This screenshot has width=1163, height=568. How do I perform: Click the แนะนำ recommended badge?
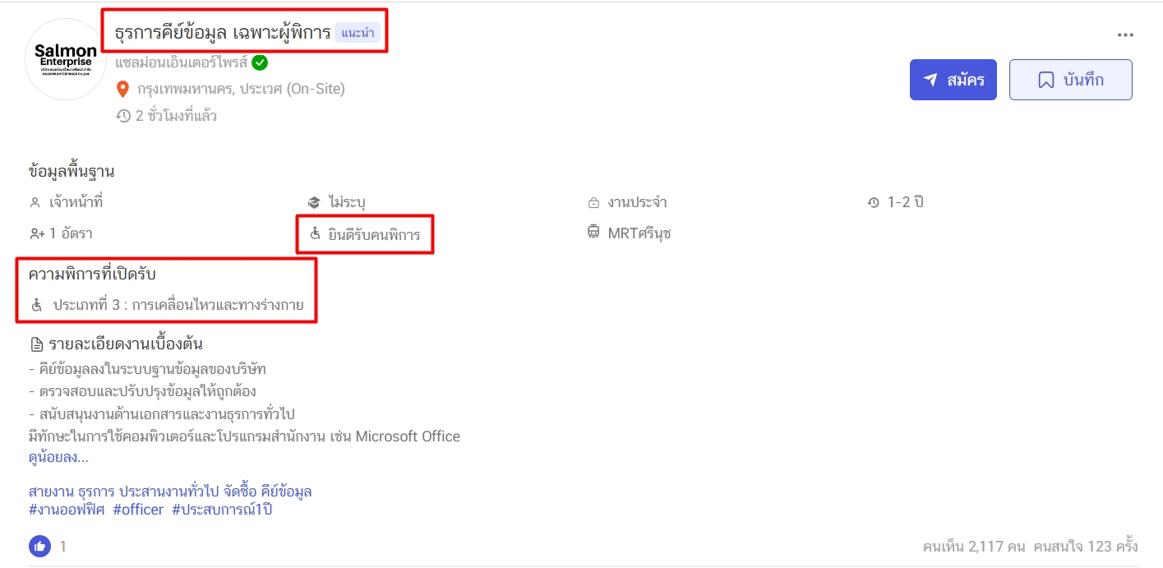click(358, 33)
